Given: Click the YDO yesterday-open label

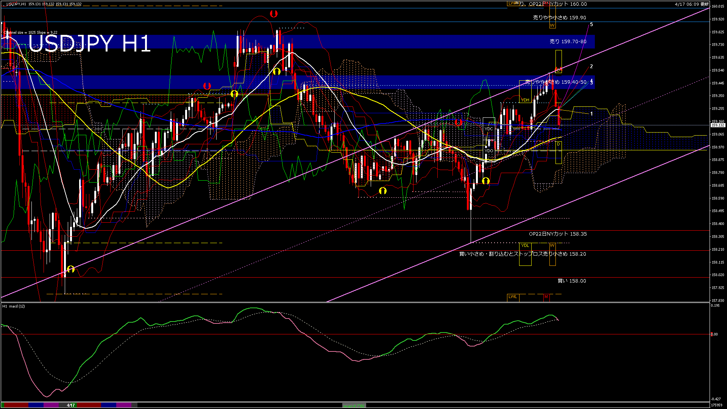Looking at the screenshot, I should coord(489,151).
